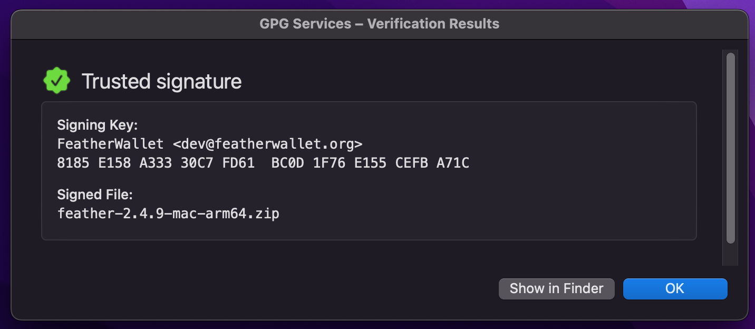Click the Signing Key label
This screenshot has width=755, height=329.
click(97, 125)
